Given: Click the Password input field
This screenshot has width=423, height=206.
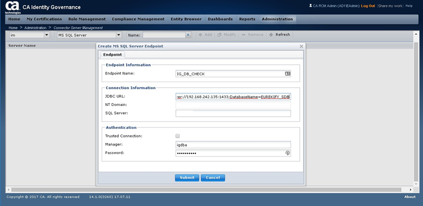Looking at the screenshot, I should (x=233, y=153).
